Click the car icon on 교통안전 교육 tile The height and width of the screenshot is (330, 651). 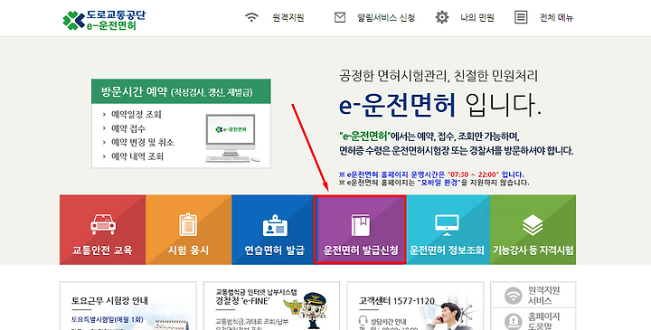(x=103, y=224)
